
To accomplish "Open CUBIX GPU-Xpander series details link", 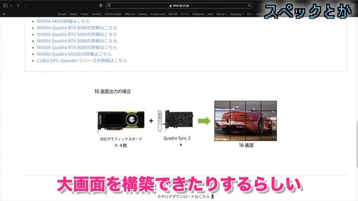I will [x=82, y=61].
